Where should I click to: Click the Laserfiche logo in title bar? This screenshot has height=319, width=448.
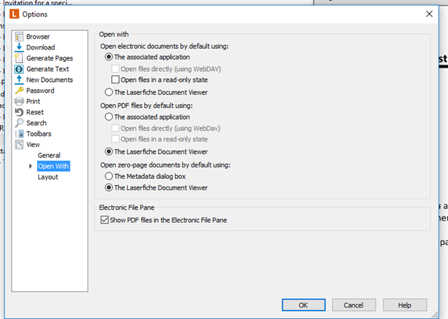tap(12, 14)
